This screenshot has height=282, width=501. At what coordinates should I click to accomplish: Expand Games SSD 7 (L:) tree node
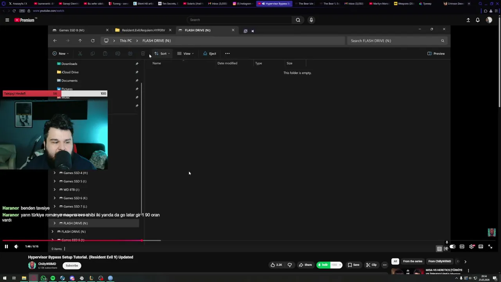[54, 207]
